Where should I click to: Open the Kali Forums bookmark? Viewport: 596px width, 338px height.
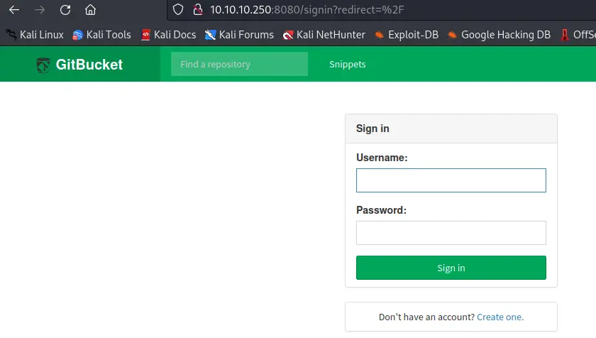[239, 35]
